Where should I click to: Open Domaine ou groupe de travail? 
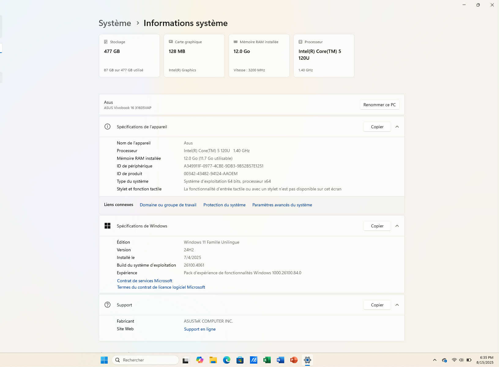pos(168,205)
